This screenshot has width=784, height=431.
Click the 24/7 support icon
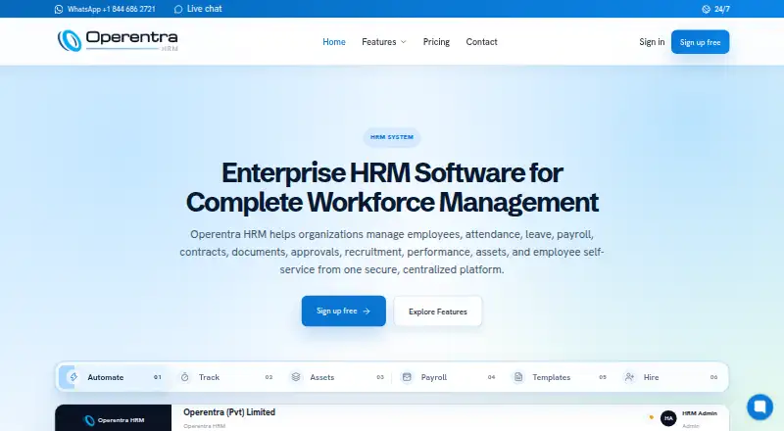tap(706, 9)
